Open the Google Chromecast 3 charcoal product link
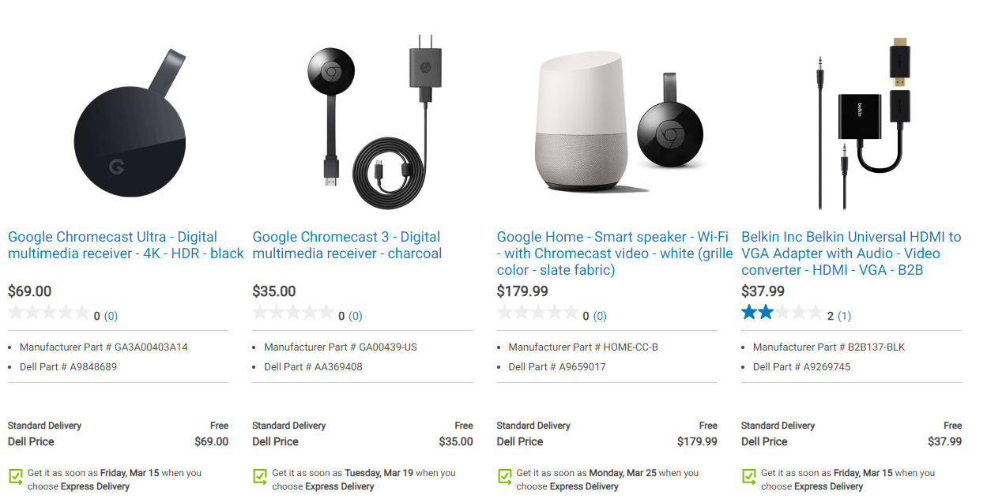987x499 pixels. tap(347, 246)
